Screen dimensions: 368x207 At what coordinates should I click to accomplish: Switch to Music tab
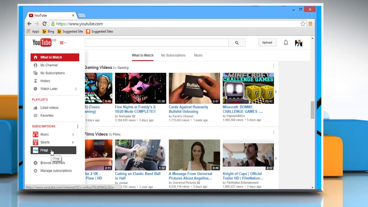point(198,55)
